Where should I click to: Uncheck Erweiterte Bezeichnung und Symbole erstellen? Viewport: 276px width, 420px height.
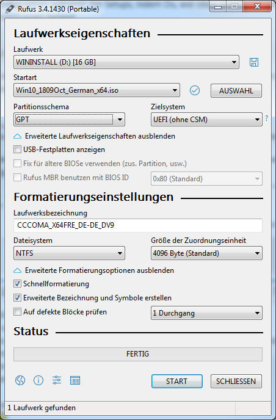(18, 297)
